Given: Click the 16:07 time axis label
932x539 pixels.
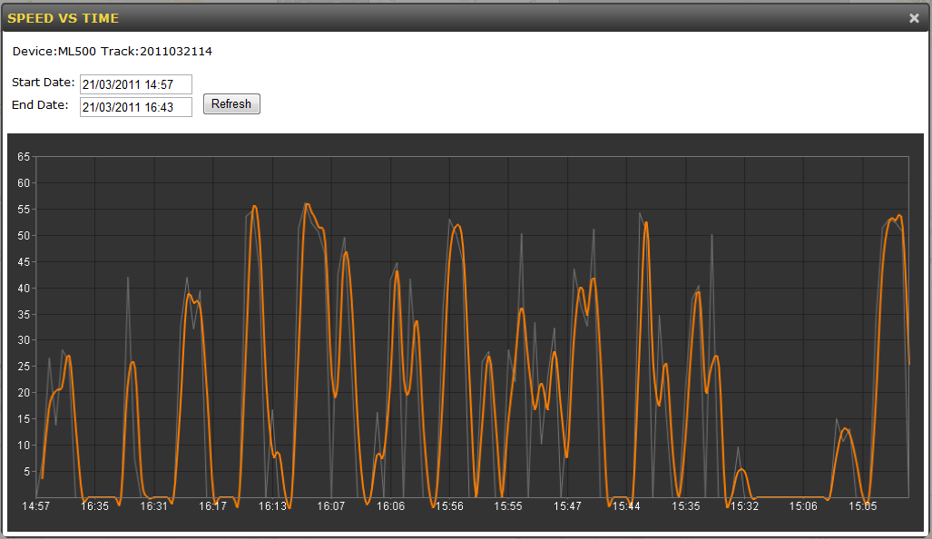Looking at the screenshot, I should coord(331,506).
